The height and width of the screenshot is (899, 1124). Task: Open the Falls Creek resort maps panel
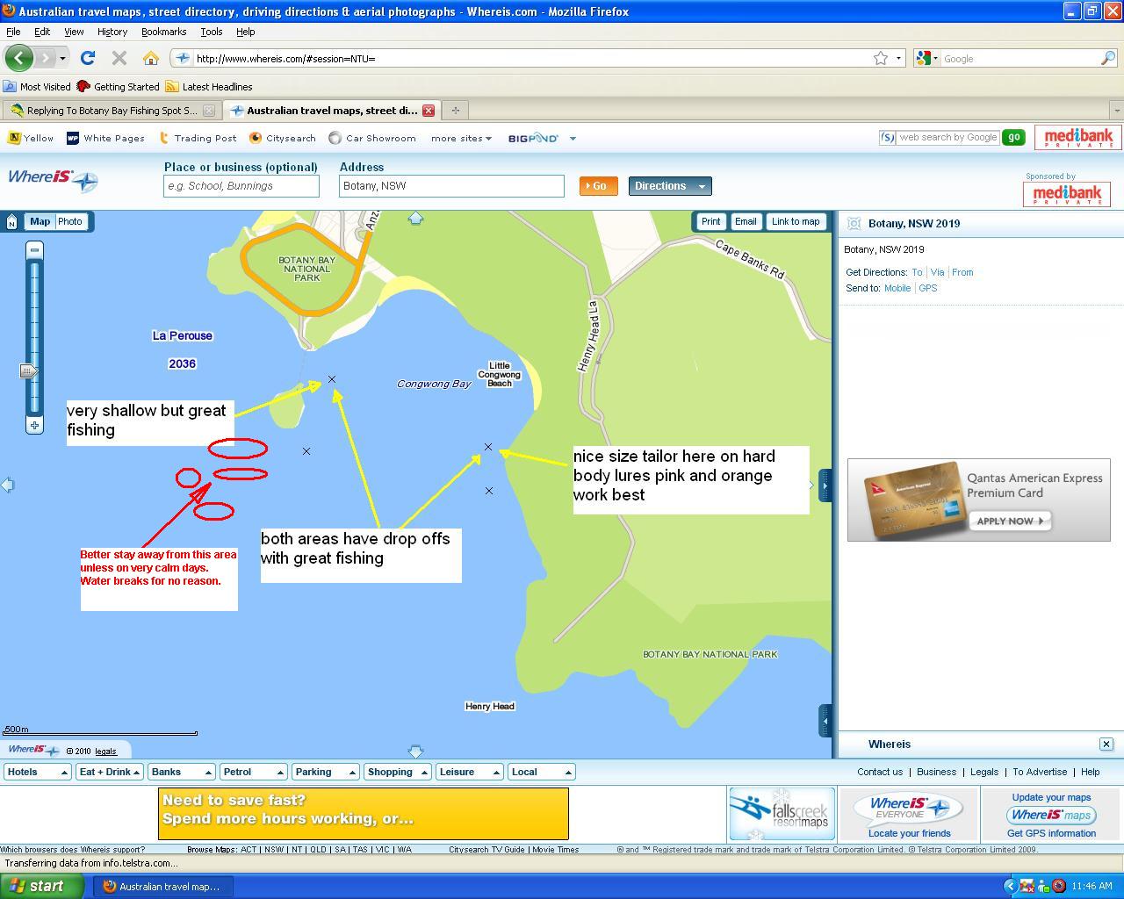click(x=781, y=814)
